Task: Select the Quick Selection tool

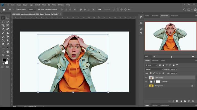Action: click(x=8, y=22)
